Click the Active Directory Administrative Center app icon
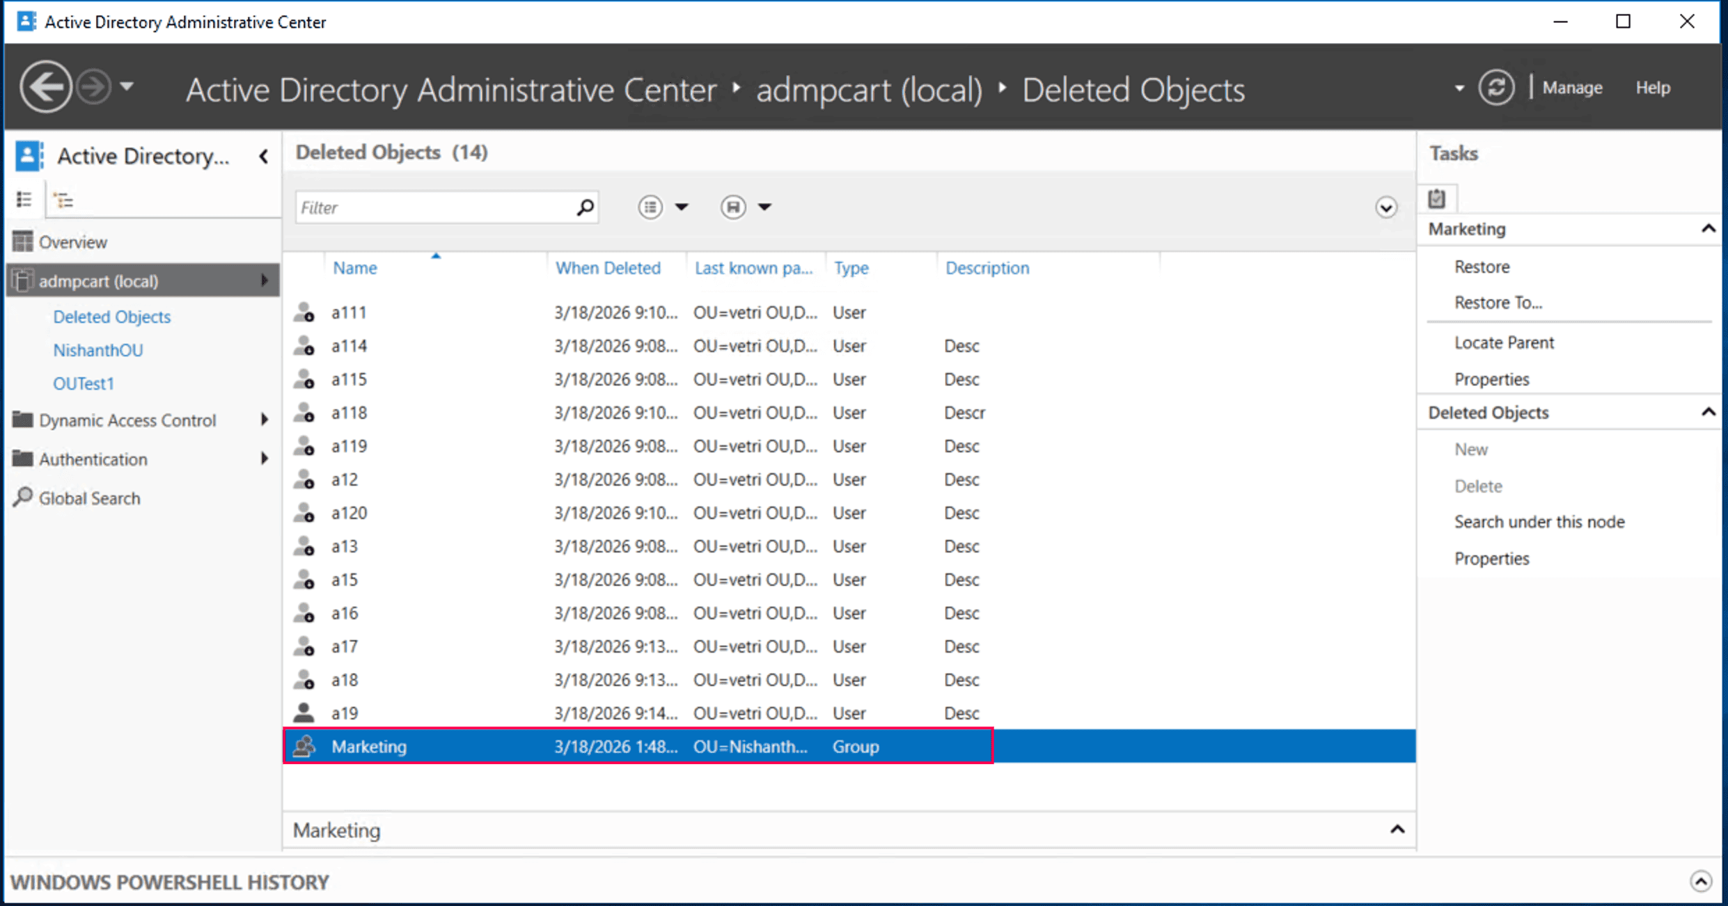1728x906 pixels. (x=26, y=21)
